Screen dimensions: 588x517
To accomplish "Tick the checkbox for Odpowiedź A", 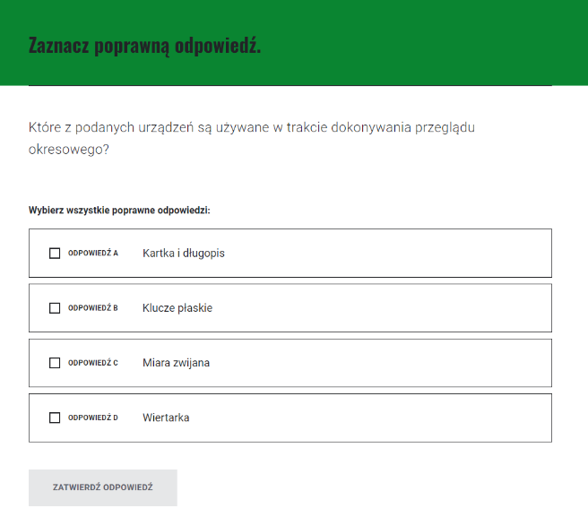I will (x=55, y=254).
